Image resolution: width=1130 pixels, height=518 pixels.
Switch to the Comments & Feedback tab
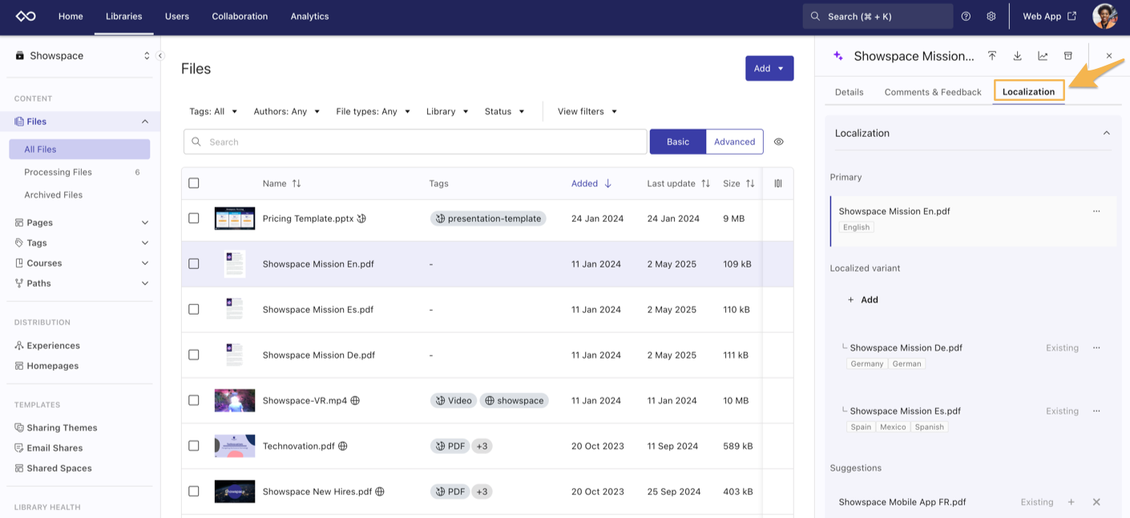932,92
